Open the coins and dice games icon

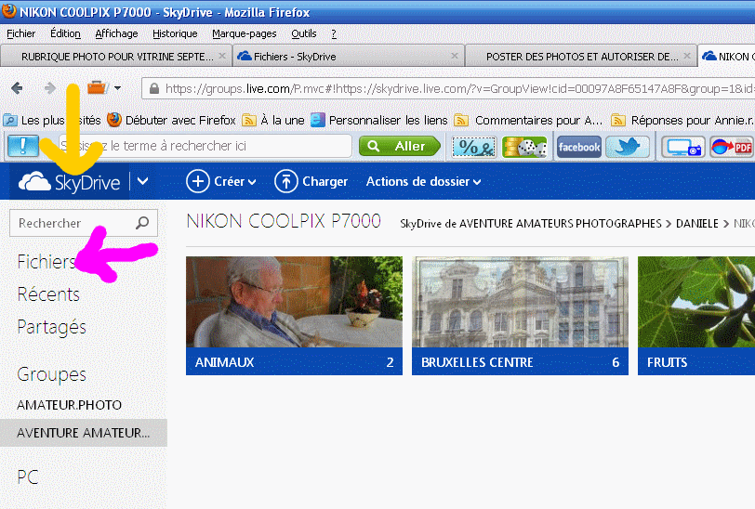(x=524, y=147)
